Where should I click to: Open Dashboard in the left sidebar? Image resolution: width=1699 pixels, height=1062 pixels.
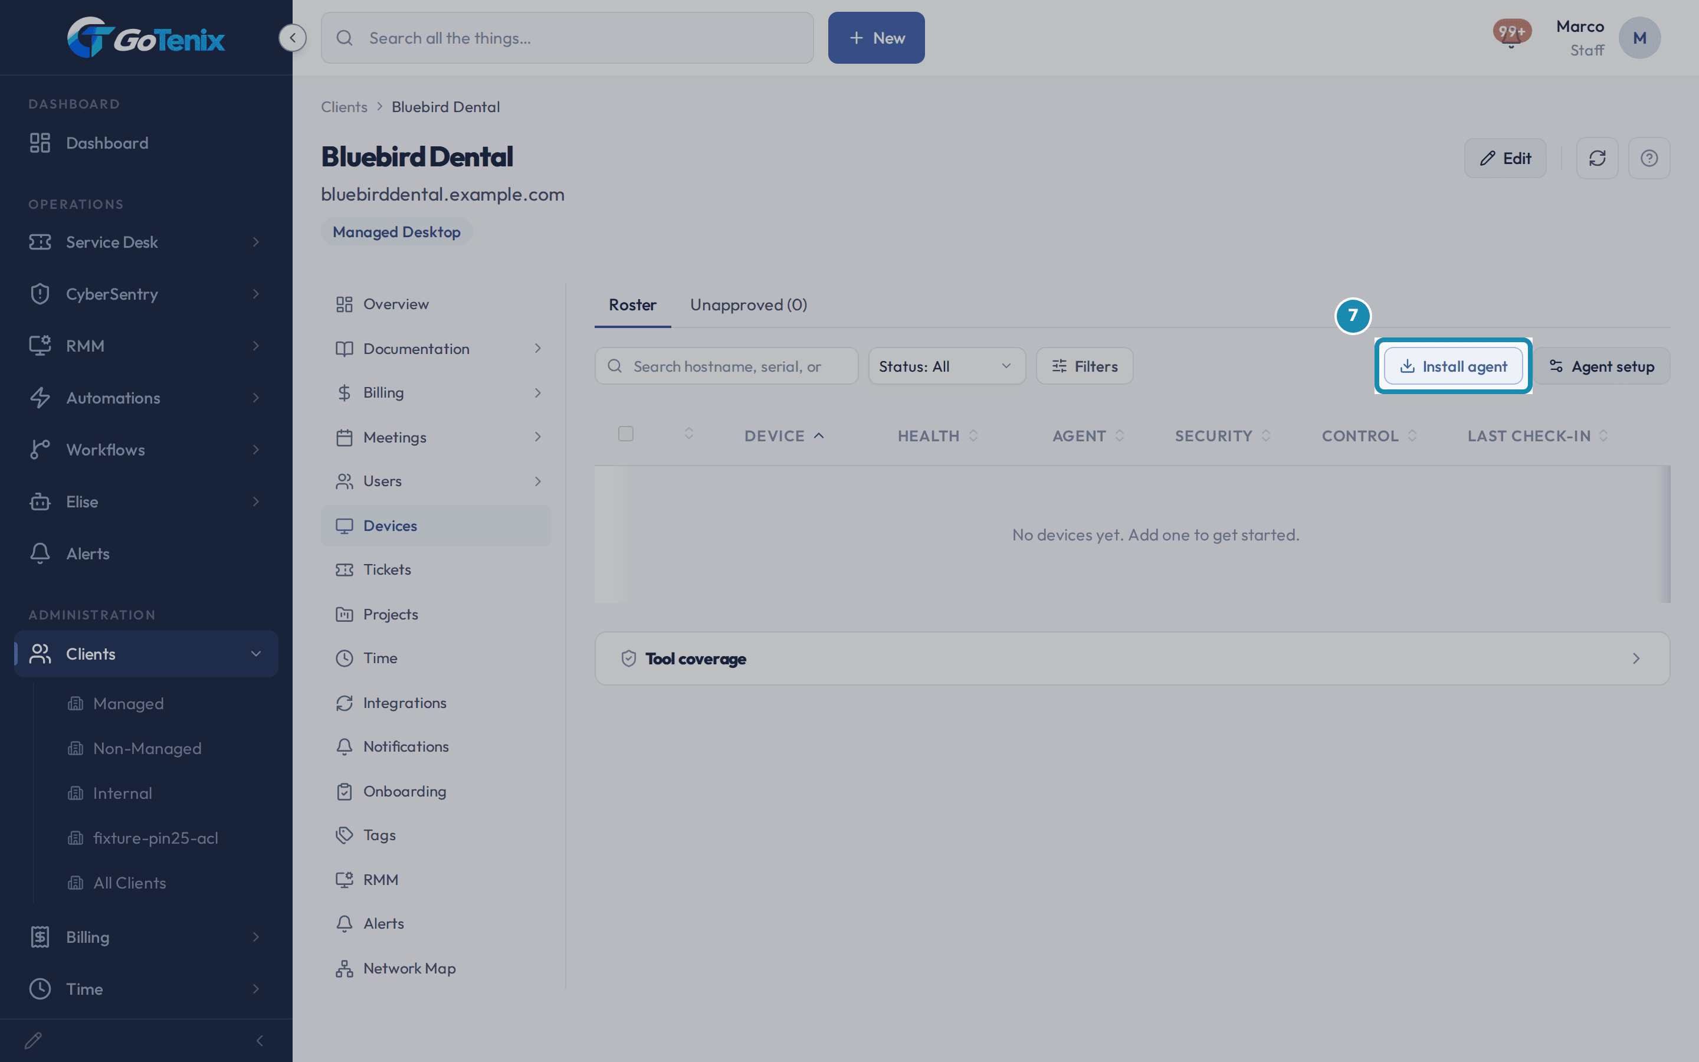[146, 143]
